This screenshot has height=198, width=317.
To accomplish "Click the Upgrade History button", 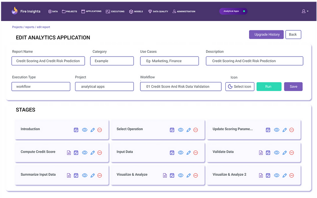I will (267, 35).
